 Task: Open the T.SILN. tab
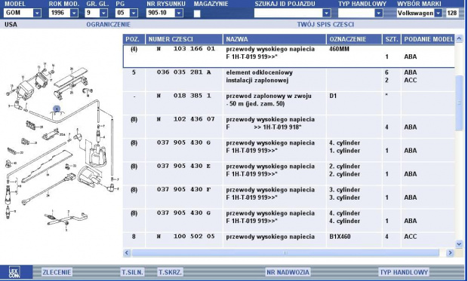[132, 272]
